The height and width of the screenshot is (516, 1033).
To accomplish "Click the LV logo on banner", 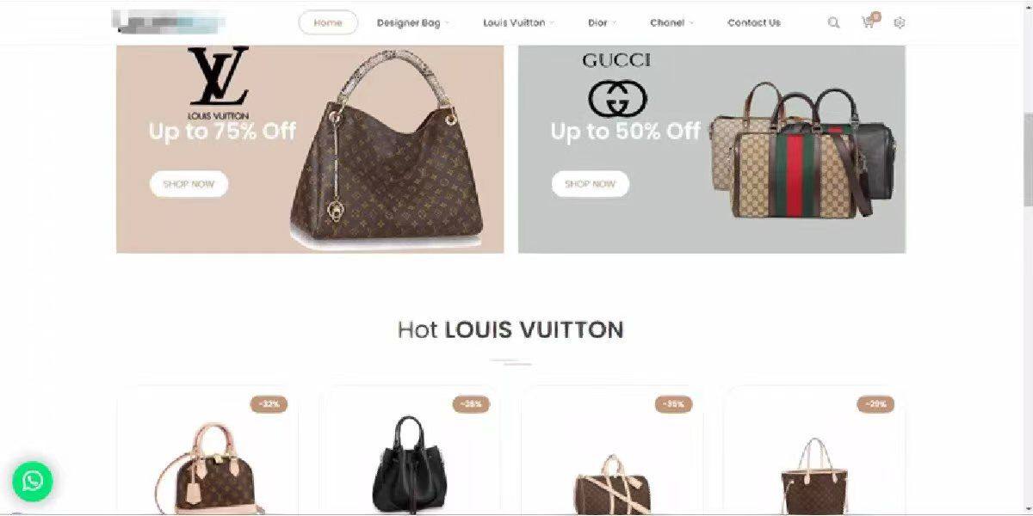I will 219,83.
